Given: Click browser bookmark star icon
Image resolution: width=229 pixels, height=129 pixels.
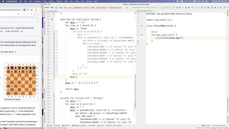Looking at the screenshot, I should point(32,10).
